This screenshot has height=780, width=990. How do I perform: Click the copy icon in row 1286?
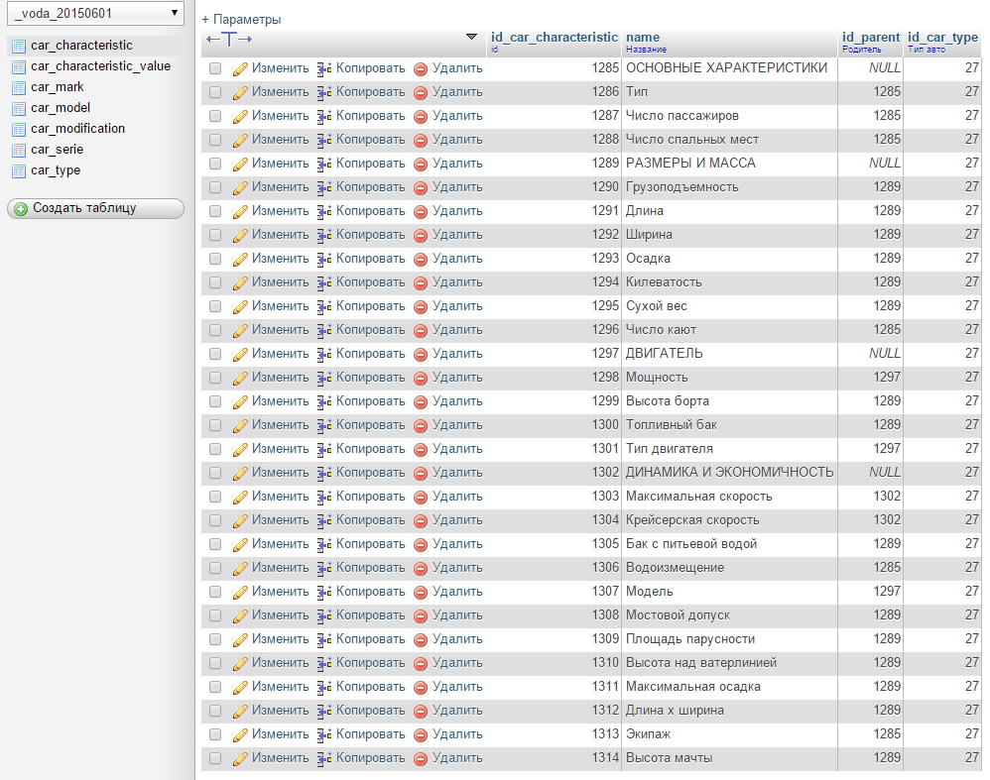click(x=324, y=93)
